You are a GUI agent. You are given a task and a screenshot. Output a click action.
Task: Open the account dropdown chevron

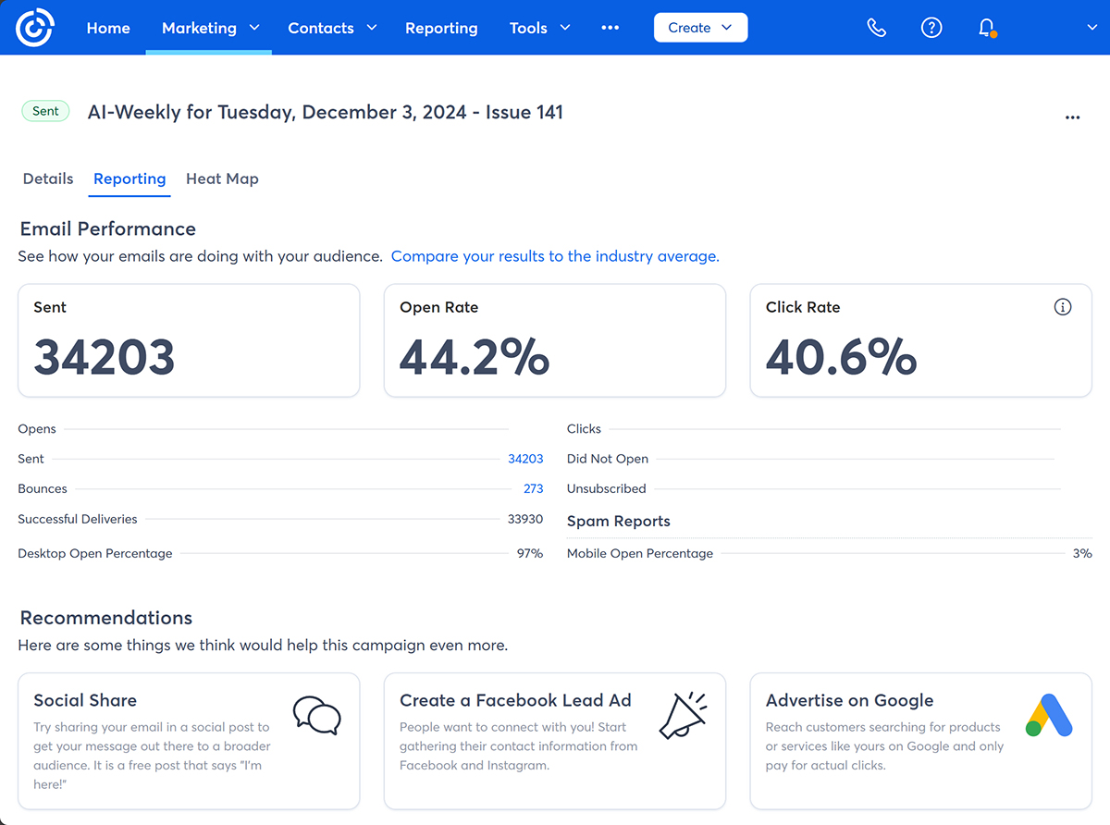click(1091, 28)
